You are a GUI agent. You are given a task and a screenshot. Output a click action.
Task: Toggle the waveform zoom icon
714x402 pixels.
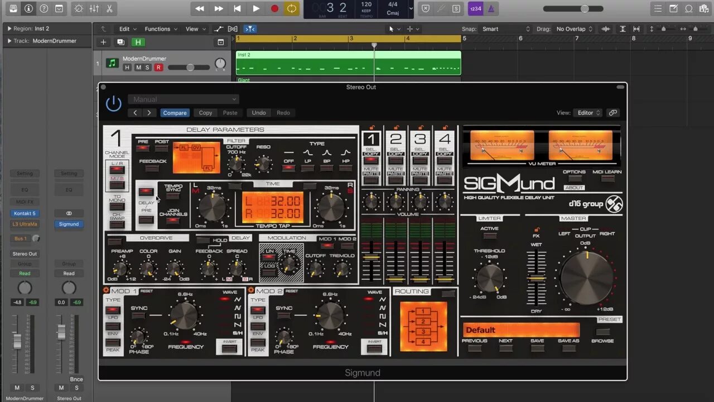(x=606, y=29)
